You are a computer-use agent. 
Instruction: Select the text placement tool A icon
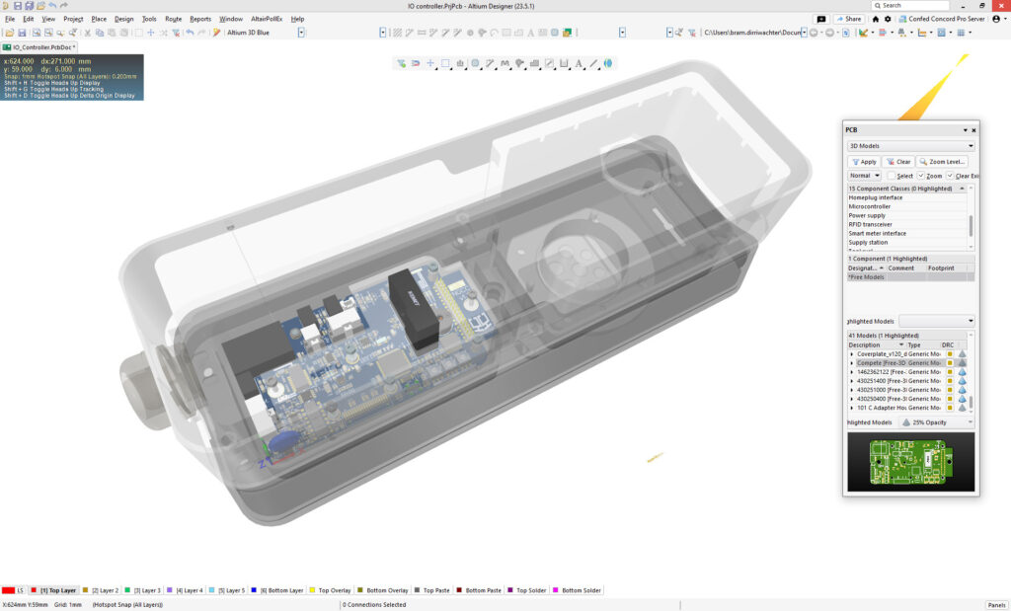[579, 63]
